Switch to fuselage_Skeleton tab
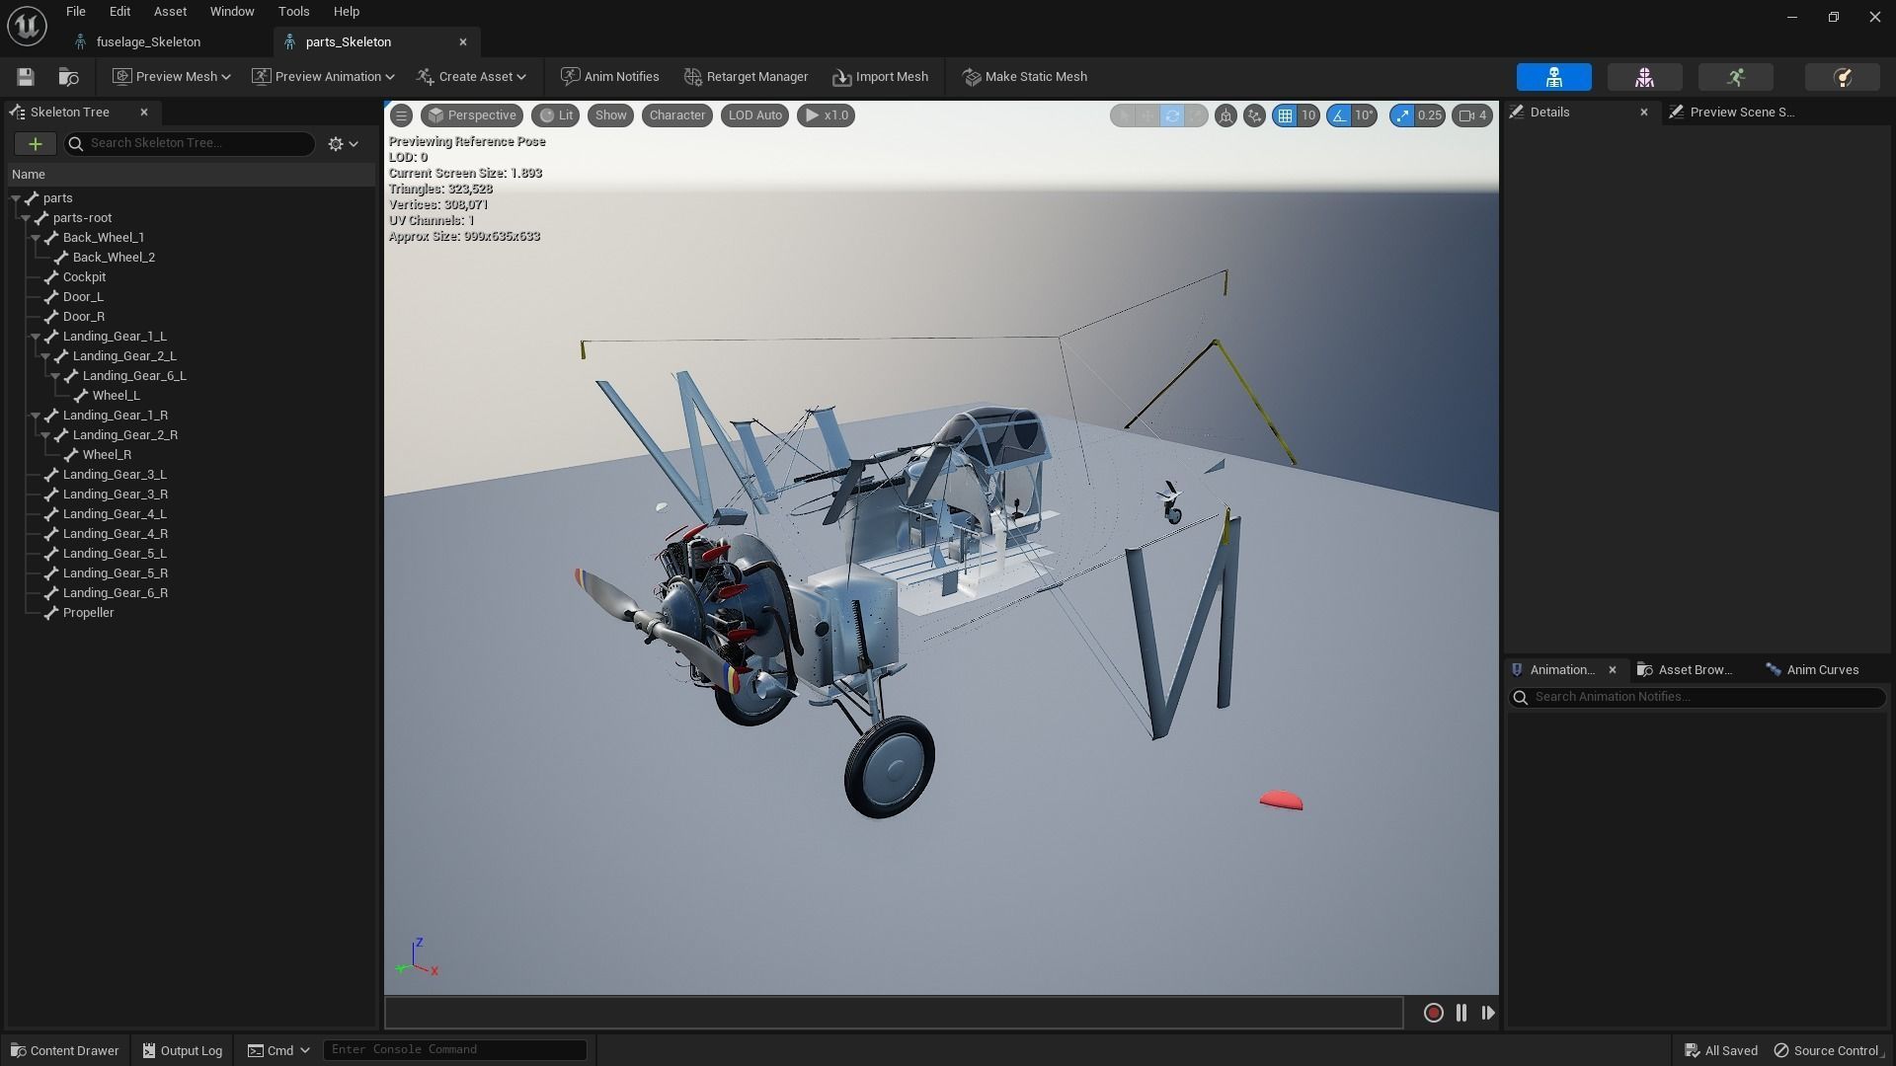Image resolution: width=1896 pixels, height=1066 pixels. pyautogui.click(x=148, y=41)
